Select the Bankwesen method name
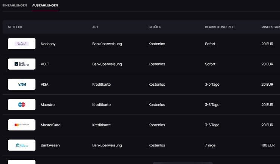 (50, 145)
